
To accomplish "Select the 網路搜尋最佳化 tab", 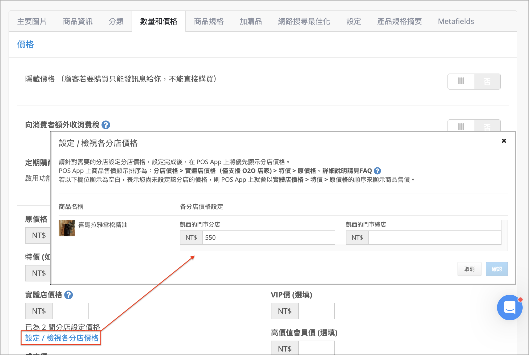I will pyautogui.click(x=304, y=21).
